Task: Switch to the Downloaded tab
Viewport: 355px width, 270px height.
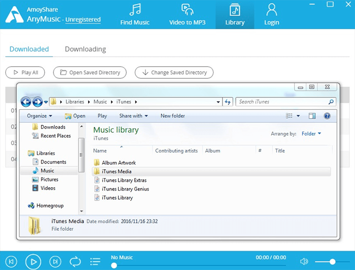Action: [x=29, y=49]
